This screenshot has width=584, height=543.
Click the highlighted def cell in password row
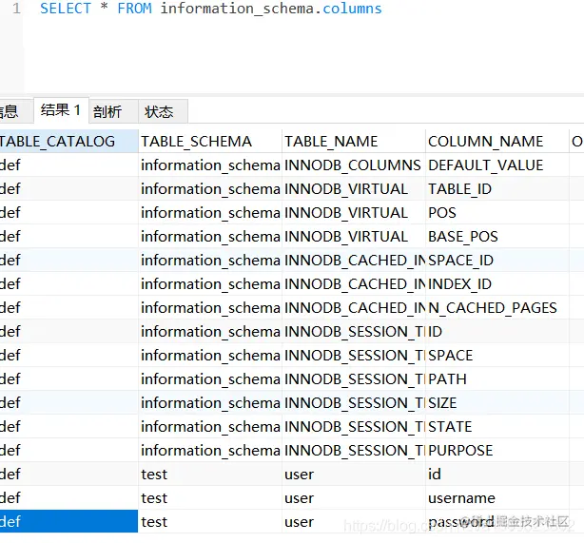tap(68, 522)
